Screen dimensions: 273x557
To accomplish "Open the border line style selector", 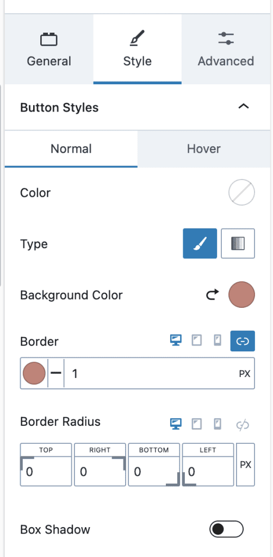I will [55, 373].
